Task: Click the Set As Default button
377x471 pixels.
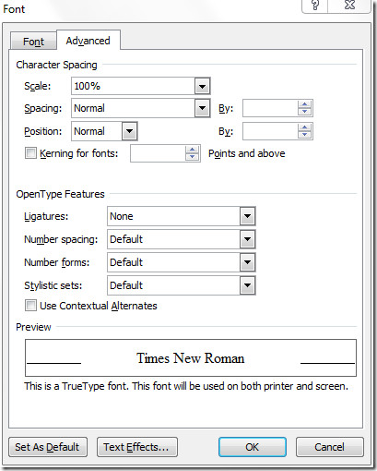Action: [x=48, y=447]
